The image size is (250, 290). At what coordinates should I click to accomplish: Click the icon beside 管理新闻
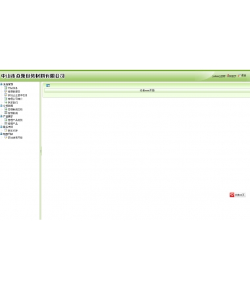pyautogui.click(x=6, y=112)
